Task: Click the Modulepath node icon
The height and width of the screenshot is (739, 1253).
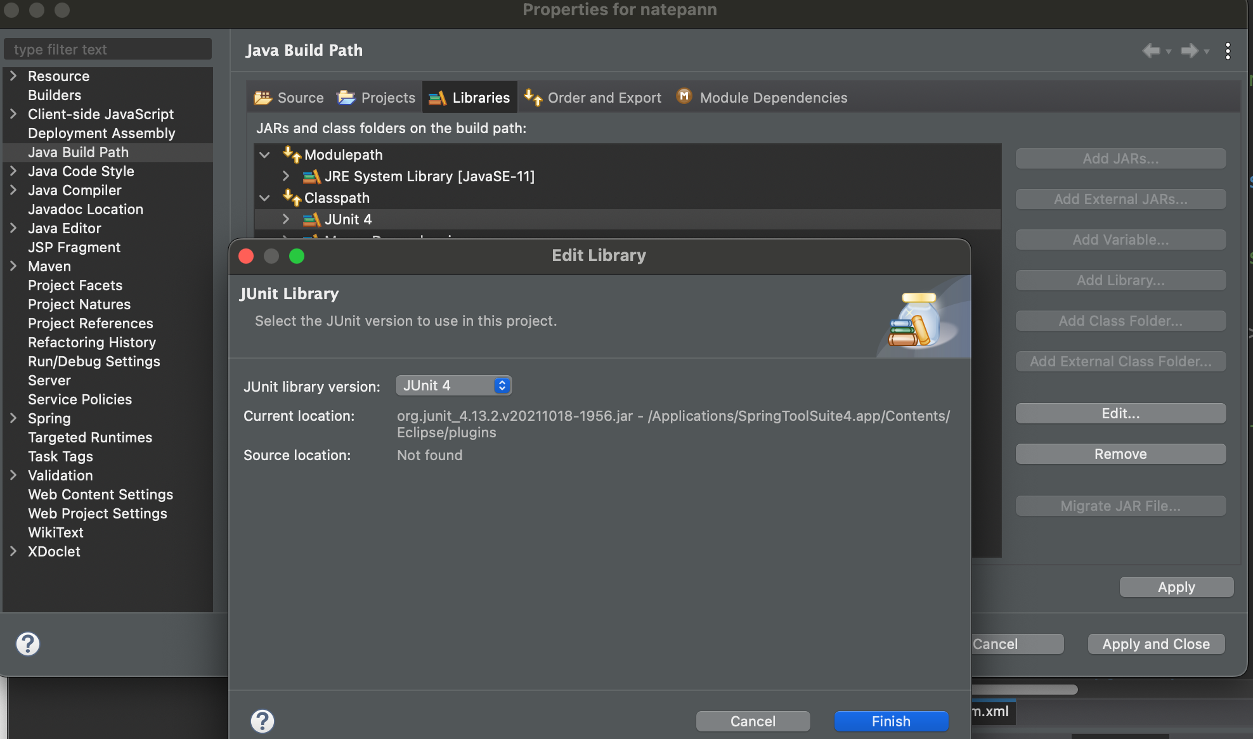Action: [292, 155]
